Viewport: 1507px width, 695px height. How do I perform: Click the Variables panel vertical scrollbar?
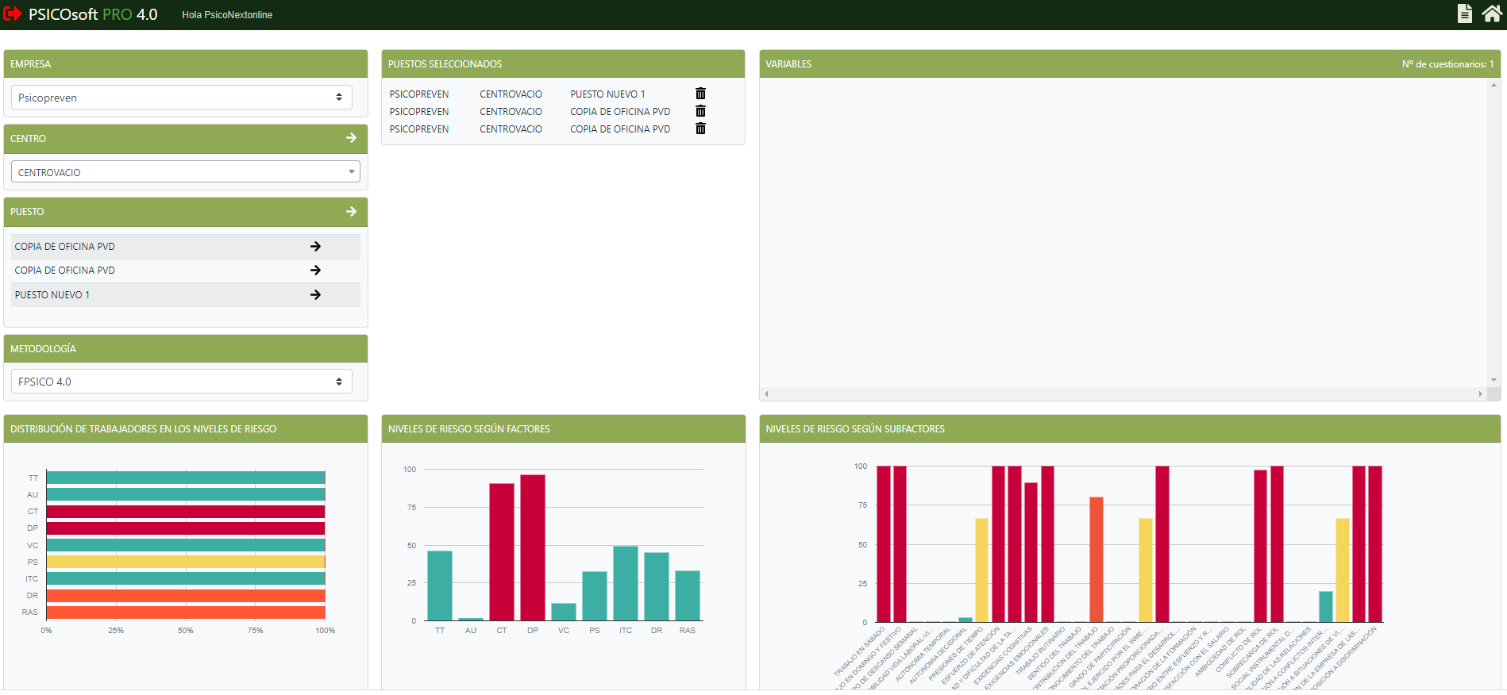point(1494,232)
